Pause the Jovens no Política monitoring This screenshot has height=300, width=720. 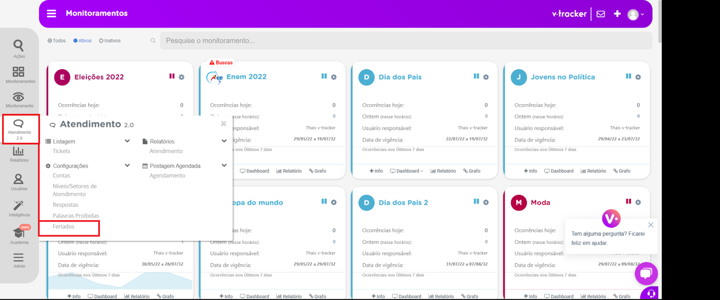(x=628, y=76)
